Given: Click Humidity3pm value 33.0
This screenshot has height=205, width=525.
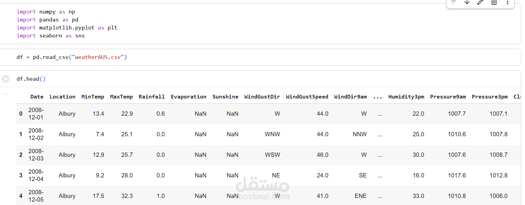Looking at the screenshot, I should pyautogui.click(x=418, y=196).
